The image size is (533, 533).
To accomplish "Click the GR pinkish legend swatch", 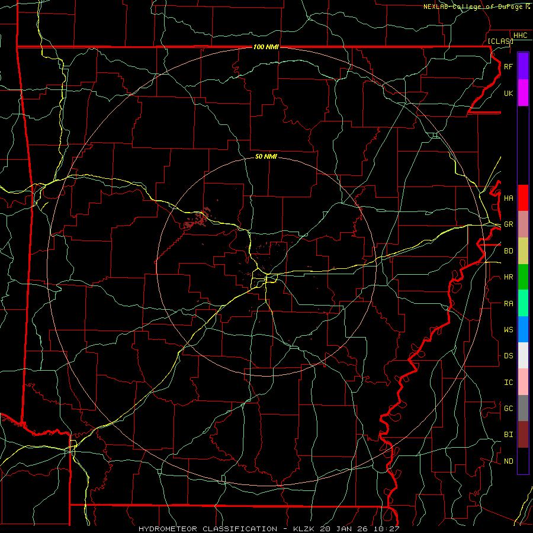I will pyautogui.click(x=523, y=224).
